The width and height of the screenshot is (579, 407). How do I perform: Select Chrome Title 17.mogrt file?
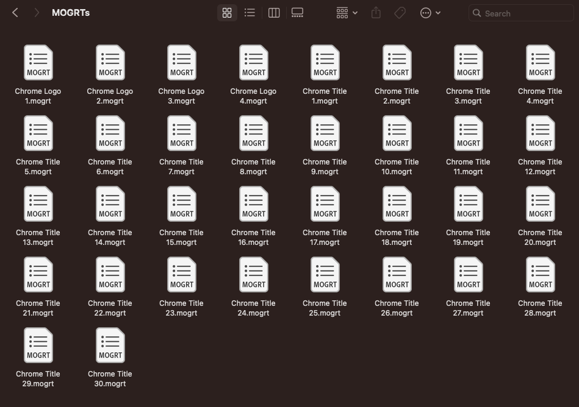325,204
